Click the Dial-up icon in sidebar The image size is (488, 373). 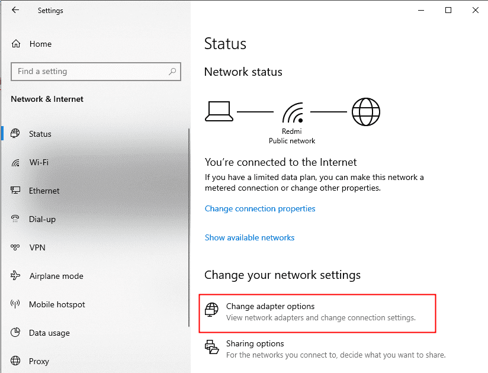tap(16, 219)
